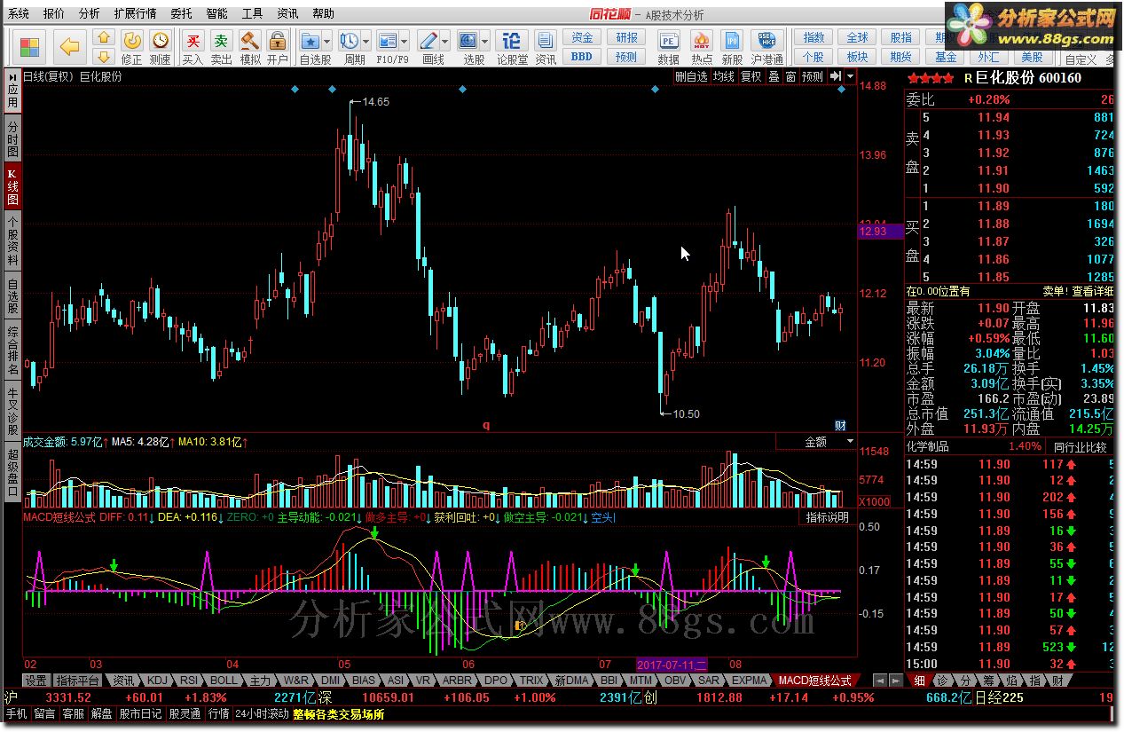This screenshot has width=1124, height=732.
Task: Select the MACD短线公式 indicator tab
Action: click(814, 681)
